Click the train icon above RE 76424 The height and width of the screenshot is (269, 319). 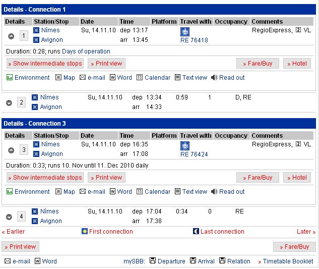(x=185, y=146)
